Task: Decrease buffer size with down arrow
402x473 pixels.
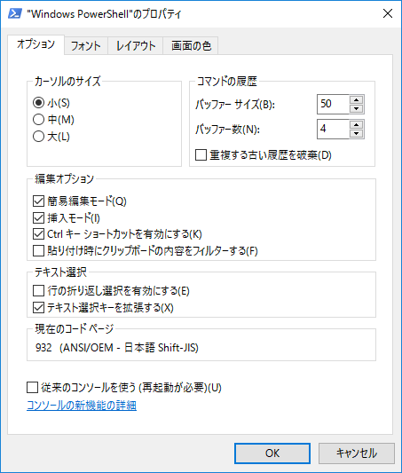Action: pyautogui.click(x=357, y=108)
